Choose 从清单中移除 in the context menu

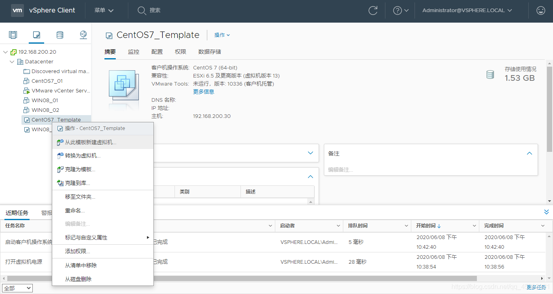[103, 265]
